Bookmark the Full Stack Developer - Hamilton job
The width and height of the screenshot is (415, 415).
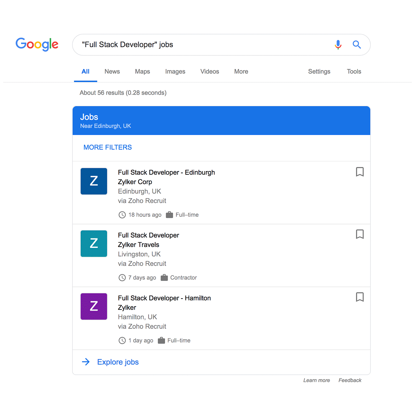tap(360, 297)
